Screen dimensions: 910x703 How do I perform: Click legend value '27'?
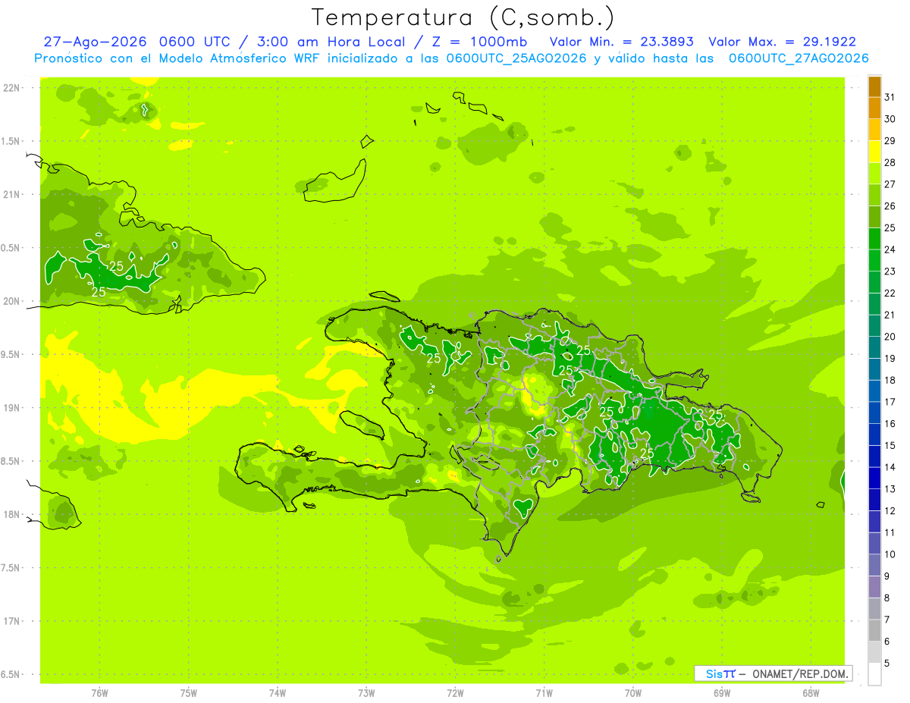[x=890, y=184]
